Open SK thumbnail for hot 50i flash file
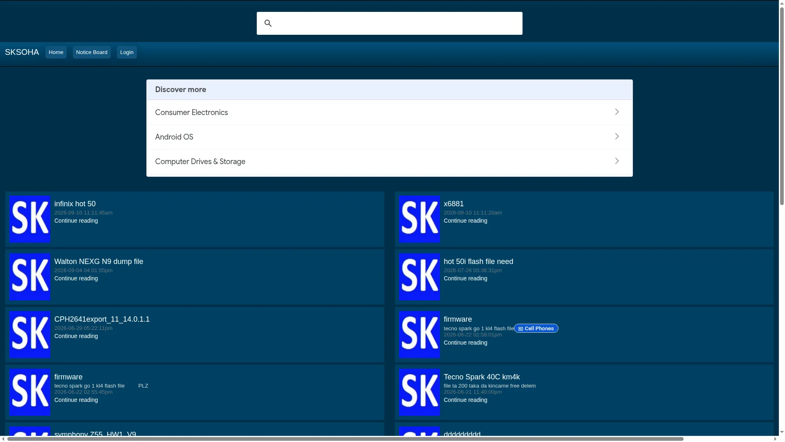The image size is (785, 442). 419,277
